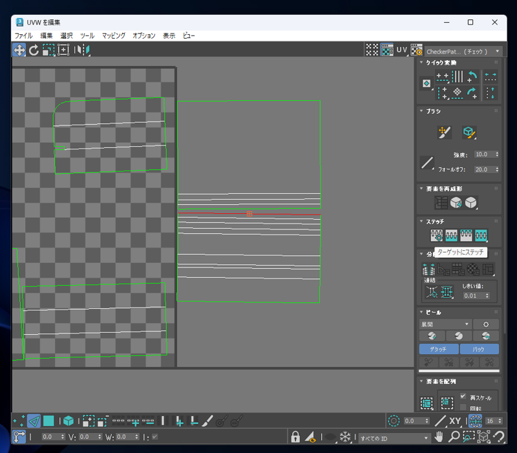Toggle the checker map display icon beside UV
The image size is (517, 453).
386,50
